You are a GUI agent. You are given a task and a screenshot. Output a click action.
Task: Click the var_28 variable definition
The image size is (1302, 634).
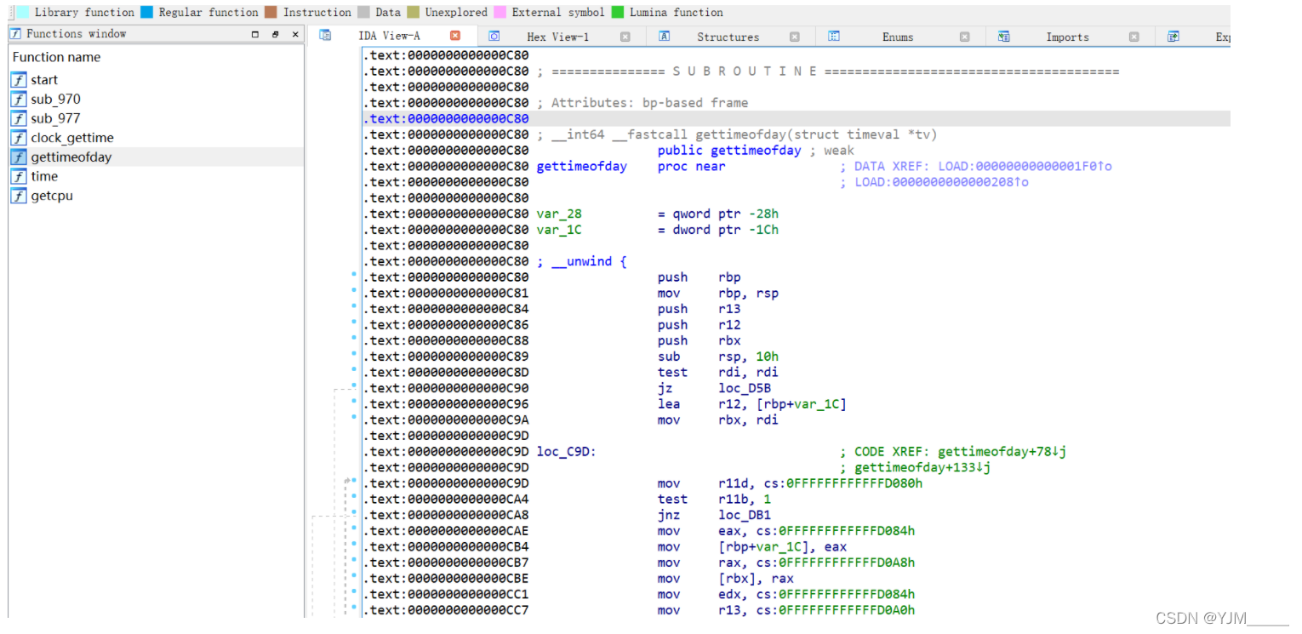click(x=559, y=214)
